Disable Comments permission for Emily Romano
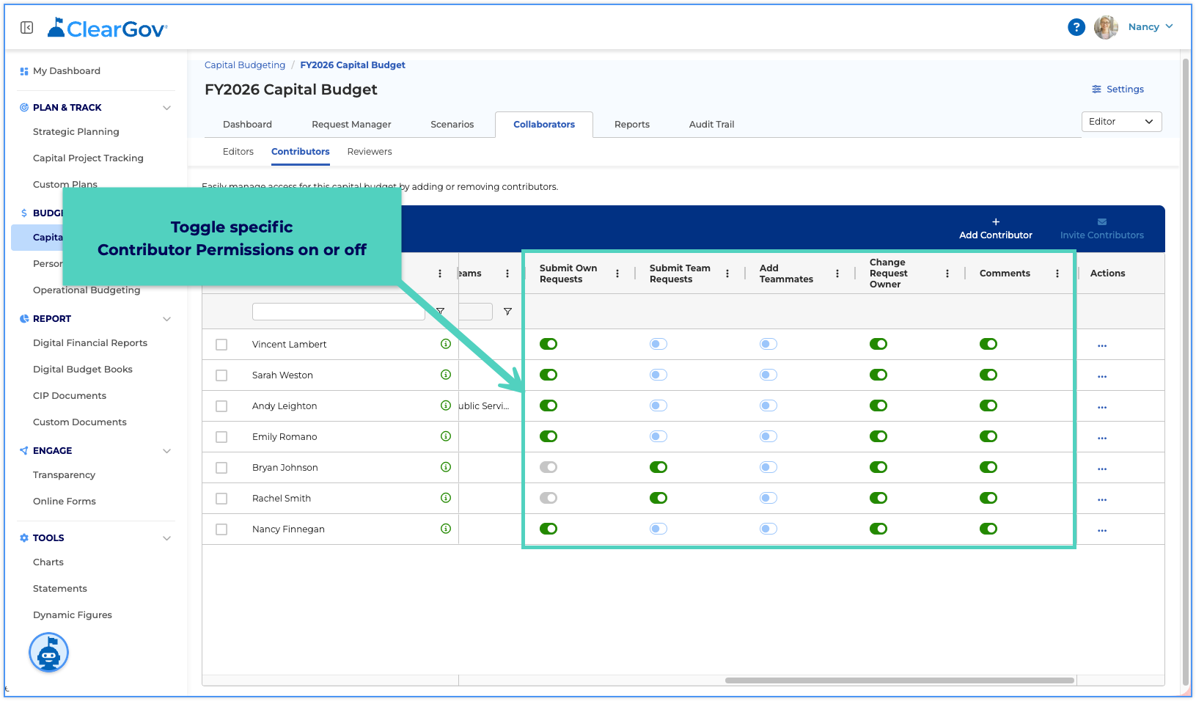Screen dimensions: 1196x701 coord(988,436)
